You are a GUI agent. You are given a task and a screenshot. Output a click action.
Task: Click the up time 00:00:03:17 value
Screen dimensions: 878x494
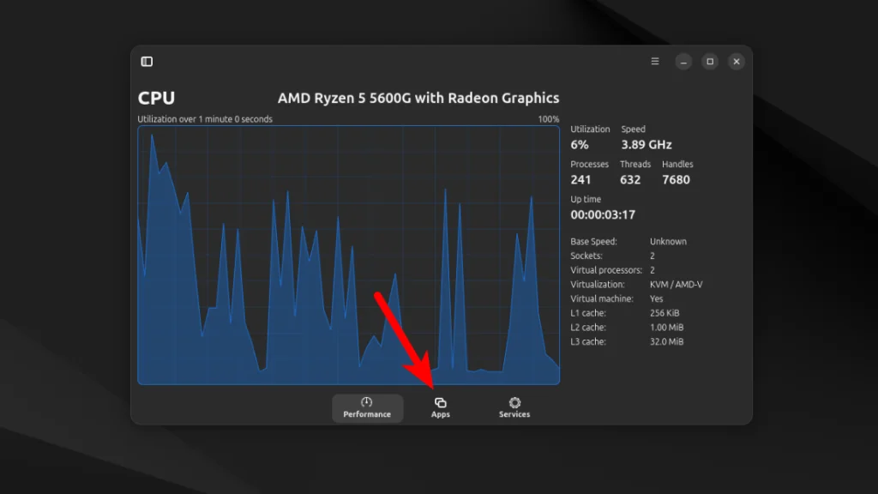click(x=603, y=214)
